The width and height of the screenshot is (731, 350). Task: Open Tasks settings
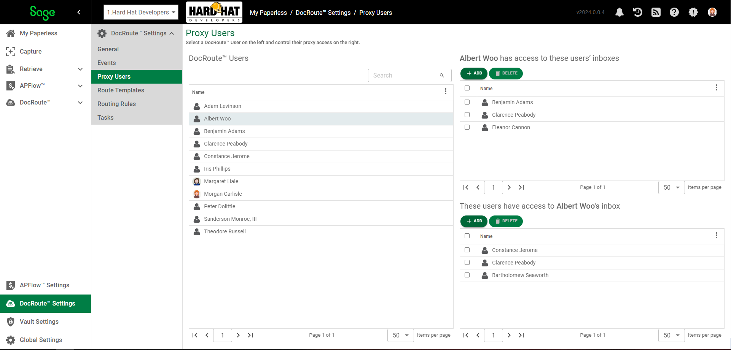point(137,117)
